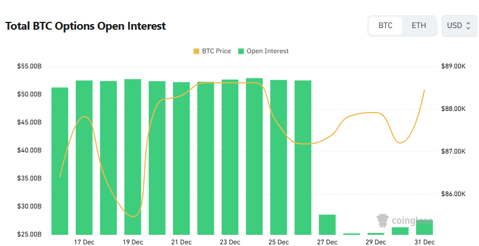This screenshot has height=246, width=479.
Task: Select the open interest bar for 21 Dec
Action: [x=181, y=157]
